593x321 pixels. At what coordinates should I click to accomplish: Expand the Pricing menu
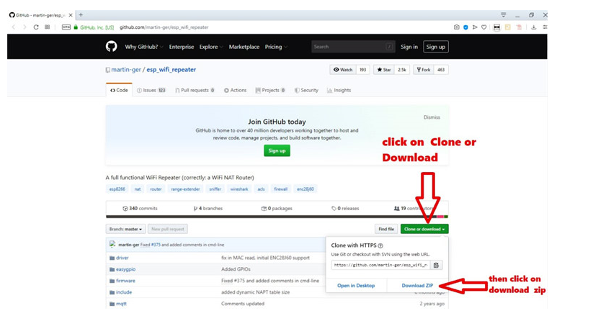[276, 47]
